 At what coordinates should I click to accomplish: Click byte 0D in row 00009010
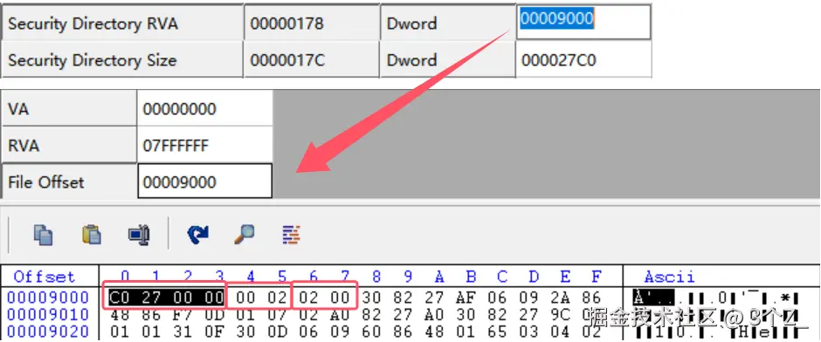pyautogui.click(x=214, y=314)
